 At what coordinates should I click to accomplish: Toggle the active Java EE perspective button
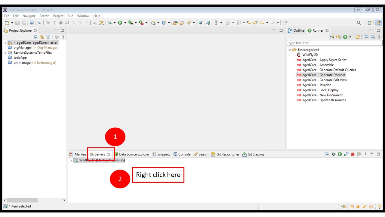[378, 23]
